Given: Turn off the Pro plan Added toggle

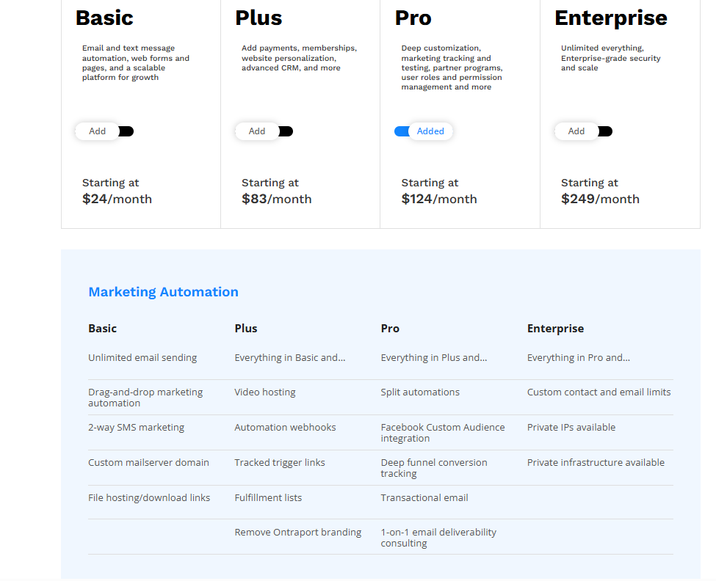Looking at the screenshot, I should pyautogui.click(x=424, y=131).
